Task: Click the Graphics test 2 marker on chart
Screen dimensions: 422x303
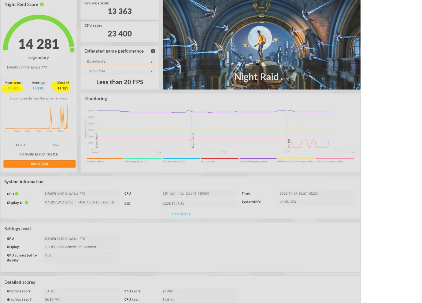Action: click(193, 141)
